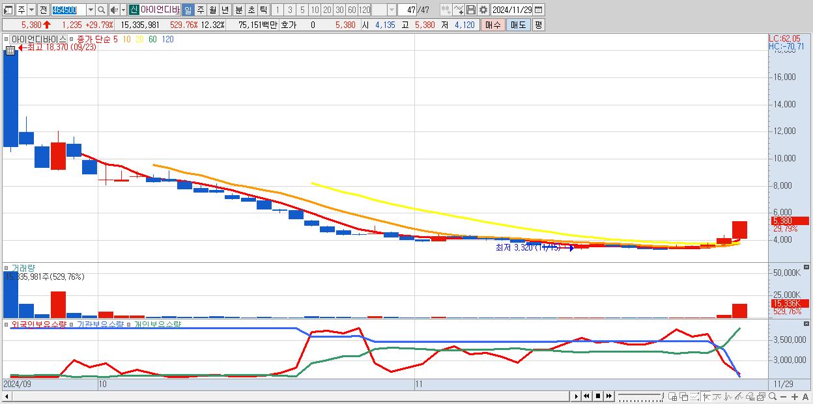Click the stop button in playback controls
This screenshot has height=404, width=813.
click(x=598, y=396)
